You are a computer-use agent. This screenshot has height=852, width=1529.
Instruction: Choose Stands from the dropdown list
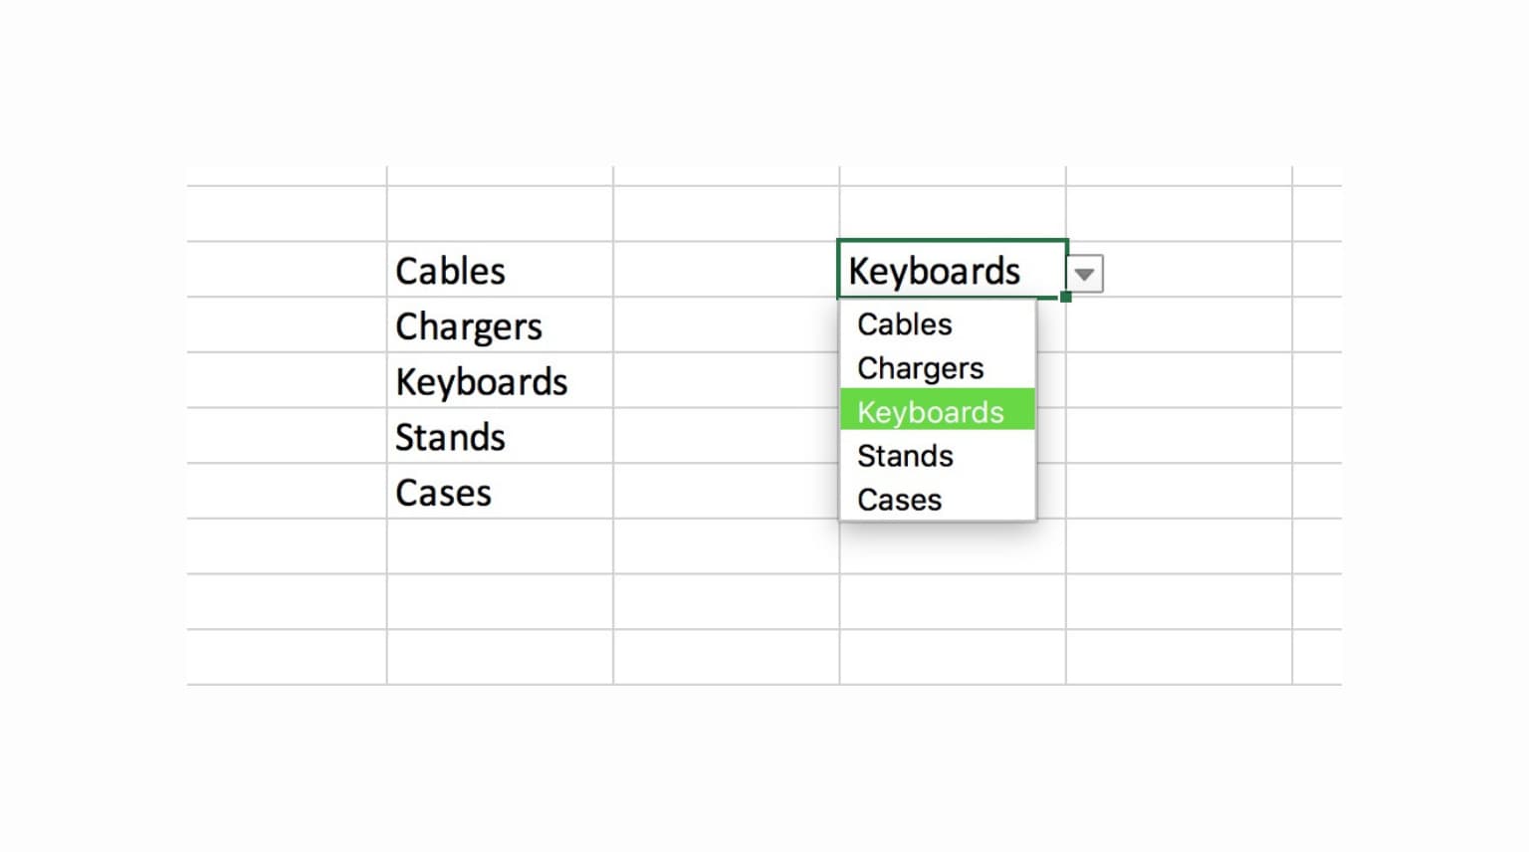(938, 455)
